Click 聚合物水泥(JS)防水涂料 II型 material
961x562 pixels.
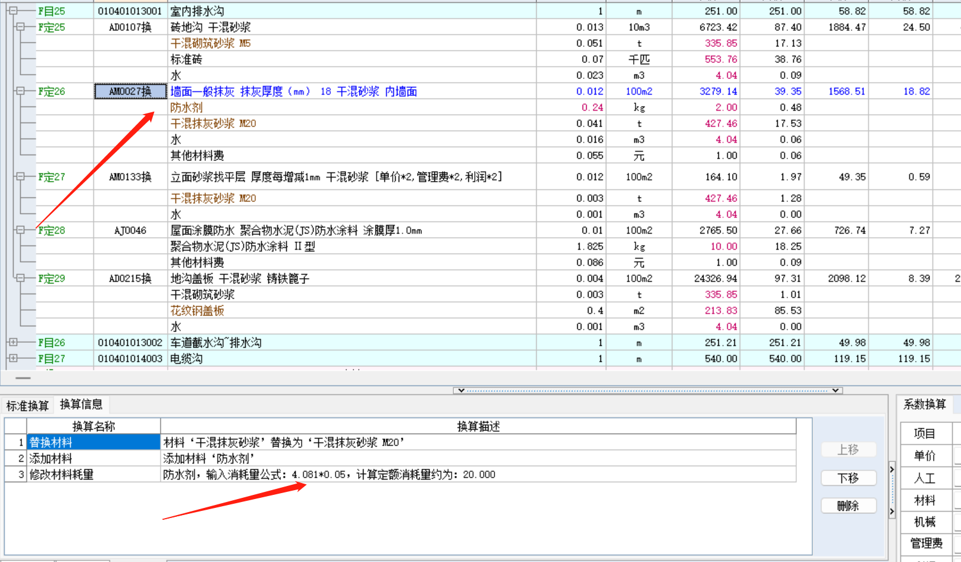pos(243,247)
